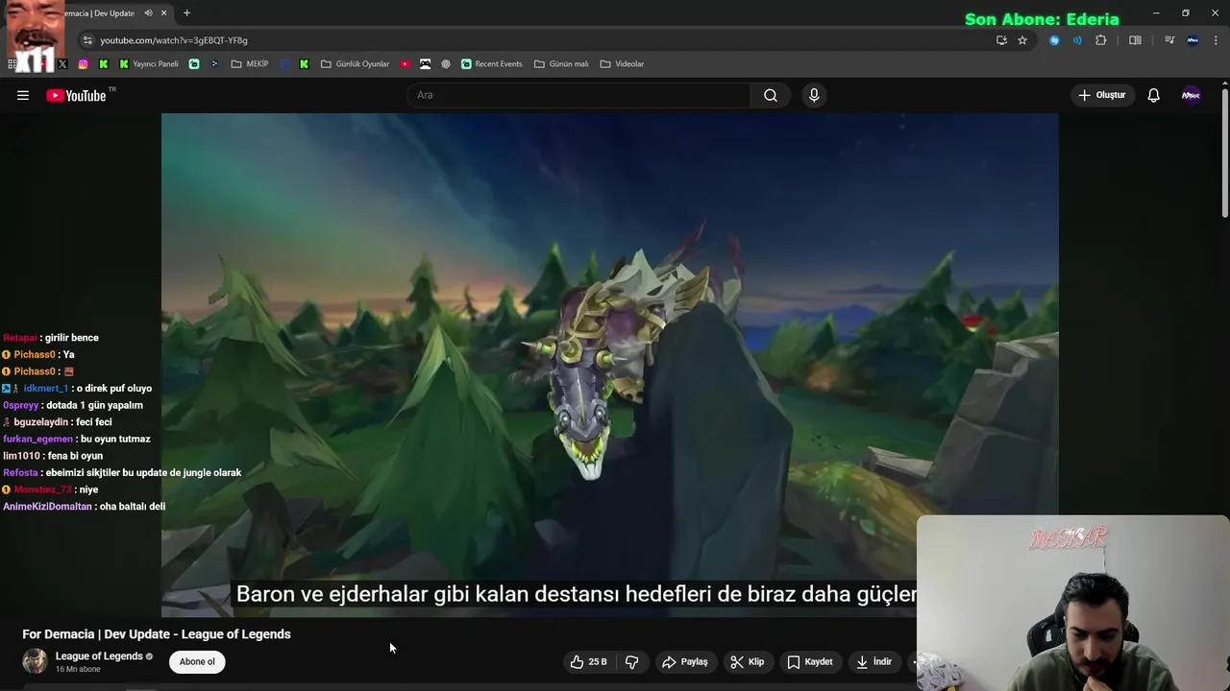Viewport: 1230px width, 691px height.
Task: Open the League of Legends channel avatar
Action: (35, 661)
